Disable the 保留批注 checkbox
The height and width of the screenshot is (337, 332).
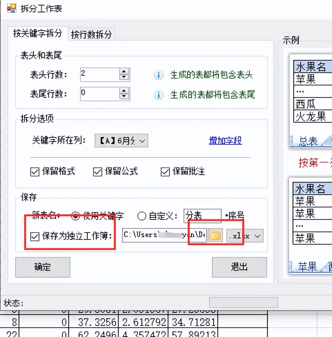tap(165, 172)
